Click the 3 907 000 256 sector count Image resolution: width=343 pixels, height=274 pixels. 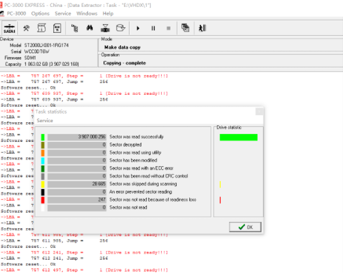pos(77,137)
